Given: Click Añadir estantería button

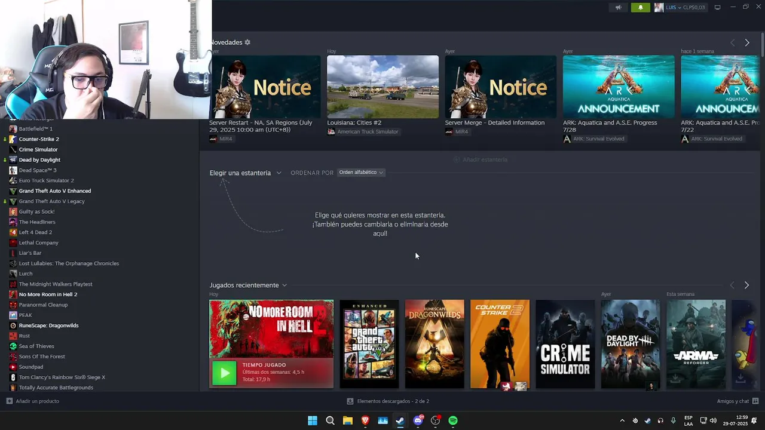Looking at the screenshot, I should [x=480, y=159].
